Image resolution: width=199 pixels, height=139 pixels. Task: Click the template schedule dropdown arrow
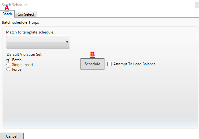pos(67,42)
